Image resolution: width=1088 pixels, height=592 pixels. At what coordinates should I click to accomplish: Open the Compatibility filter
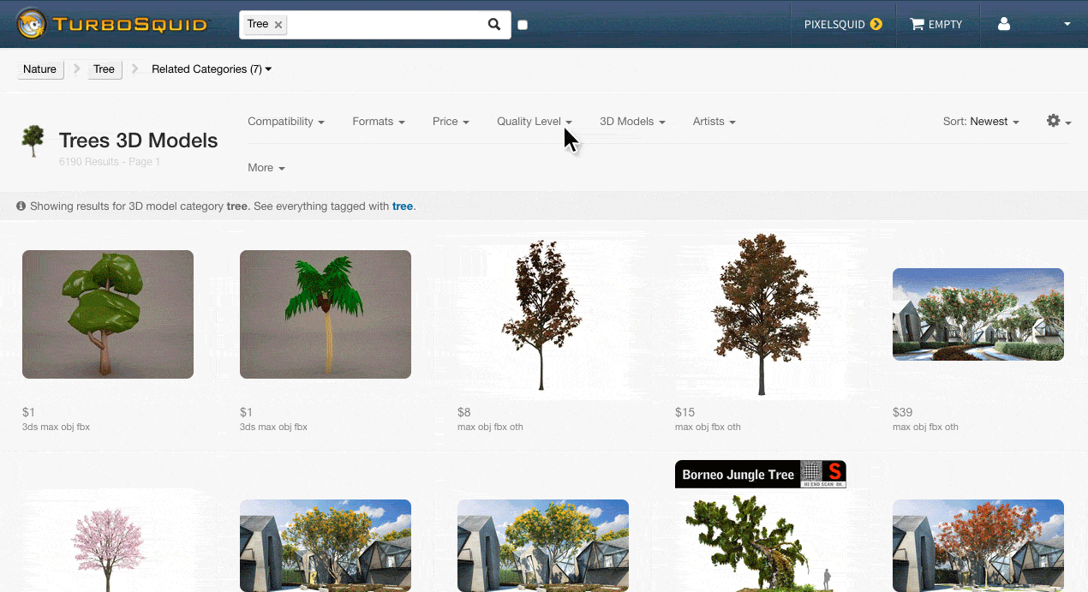[x=286, y=122]
